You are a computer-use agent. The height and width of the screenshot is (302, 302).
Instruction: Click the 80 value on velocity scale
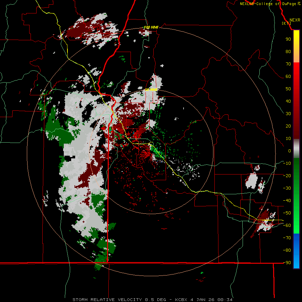point(288,52)
